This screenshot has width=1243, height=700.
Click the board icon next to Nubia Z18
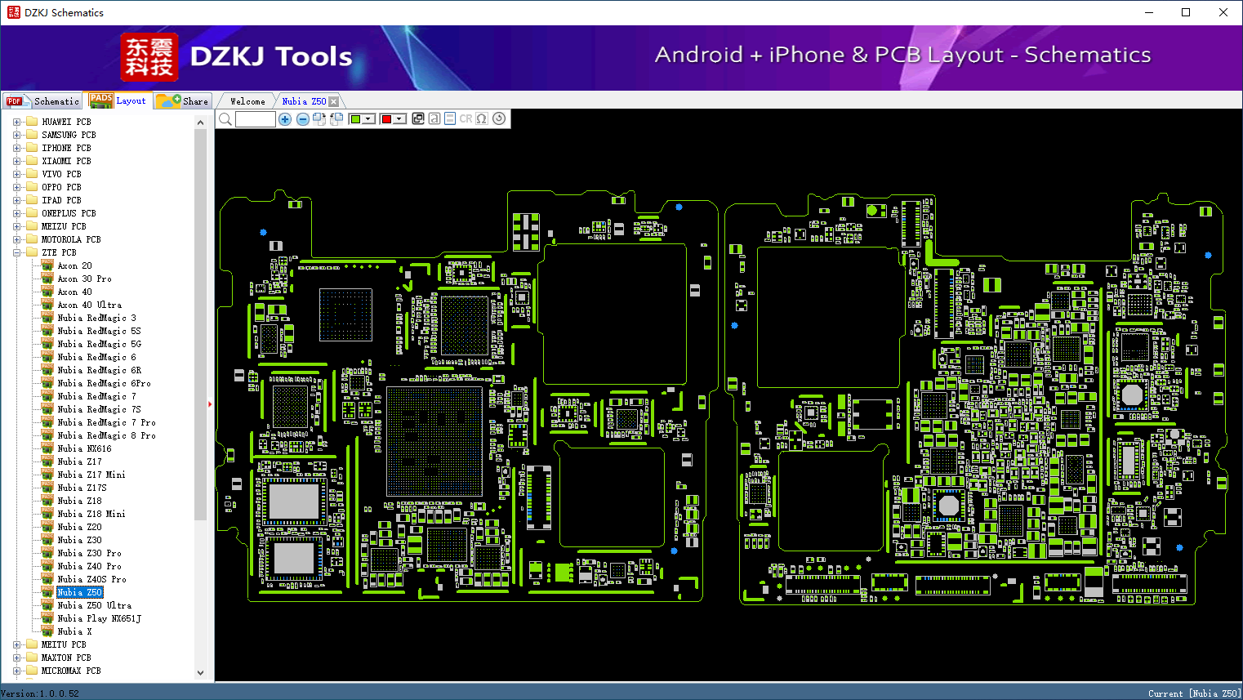47,501
